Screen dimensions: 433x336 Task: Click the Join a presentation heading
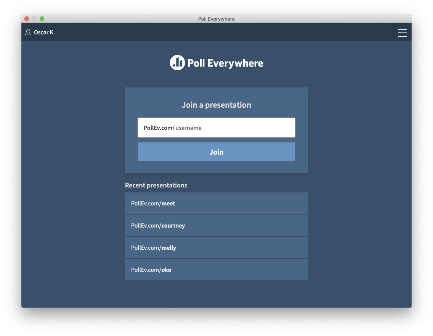click(x=216, y=105)
